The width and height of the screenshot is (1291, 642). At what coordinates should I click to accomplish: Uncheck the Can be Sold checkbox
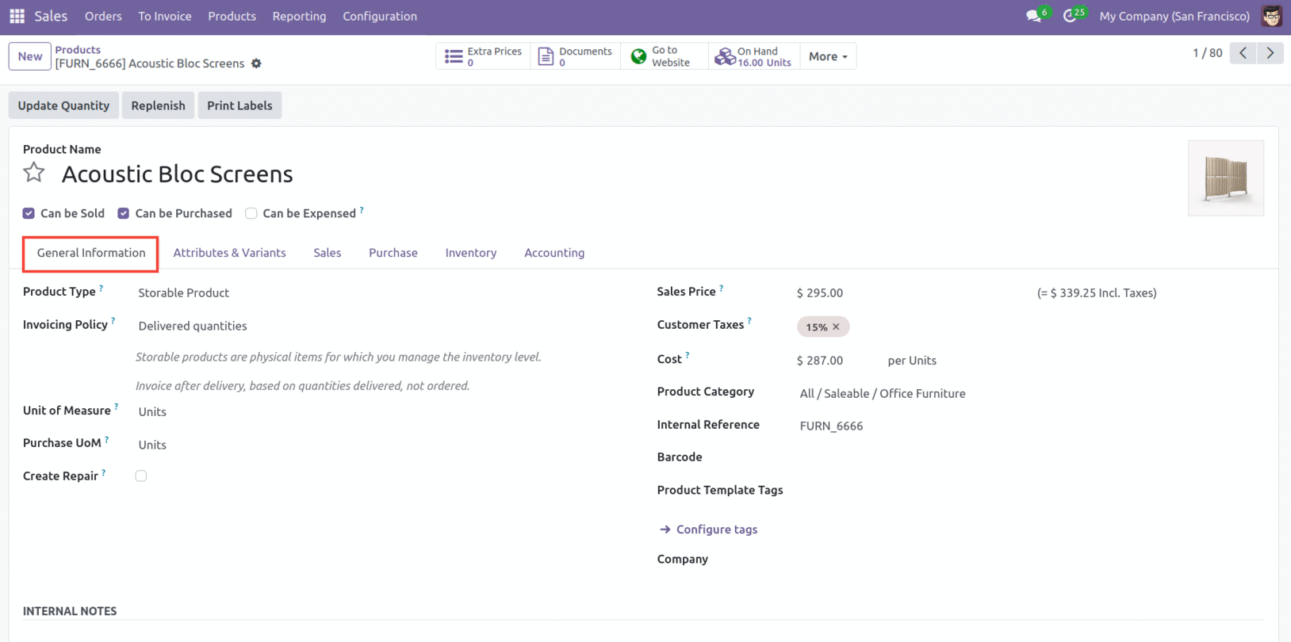29,213
